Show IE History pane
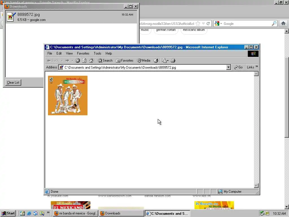Image resolution: width=289 pixels, height=217 pixels. [156, 60]
